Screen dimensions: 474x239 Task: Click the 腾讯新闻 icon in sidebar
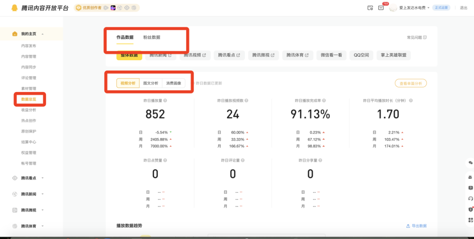pyautogui.click(x=15, y=194)
